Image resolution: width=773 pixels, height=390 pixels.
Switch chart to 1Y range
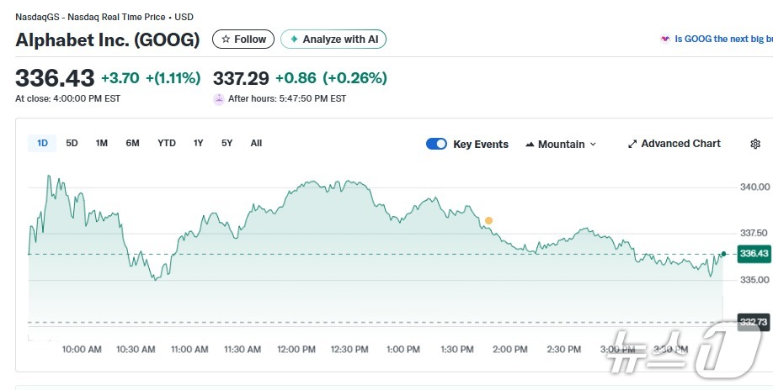(198, 143)
